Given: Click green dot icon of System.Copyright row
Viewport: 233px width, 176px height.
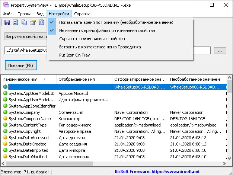Looking at the screenshot, I should [5, 131].
